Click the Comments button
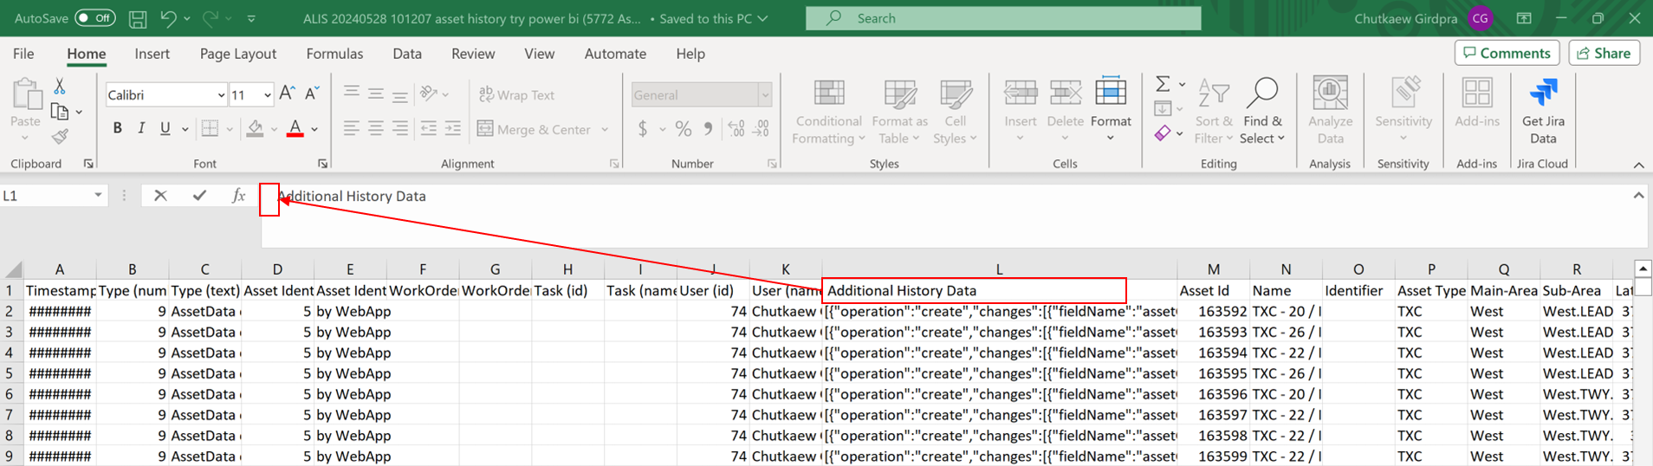1653x466 pixels. coord(1507,53)
